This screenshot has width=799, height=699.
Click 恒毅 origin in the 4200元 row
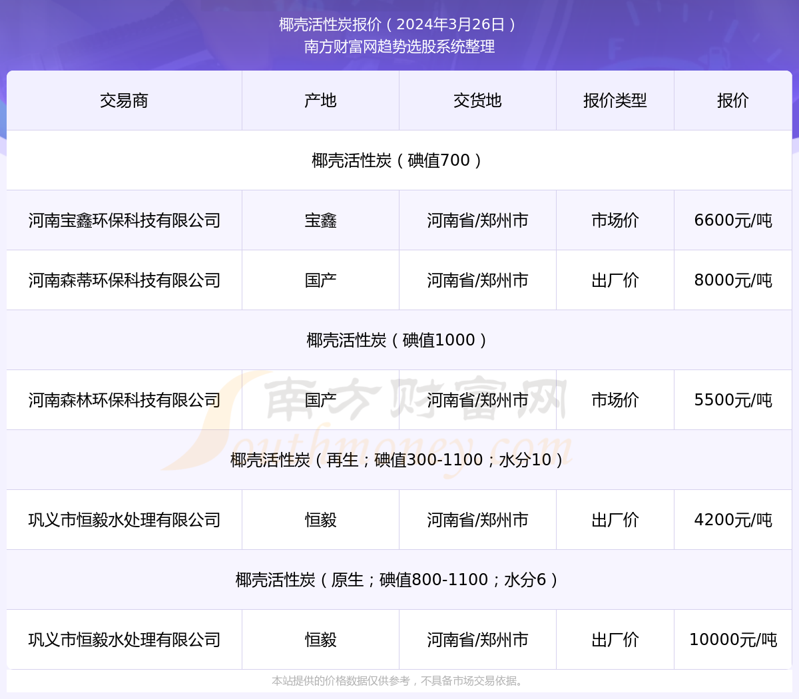(x=320, y=520)
